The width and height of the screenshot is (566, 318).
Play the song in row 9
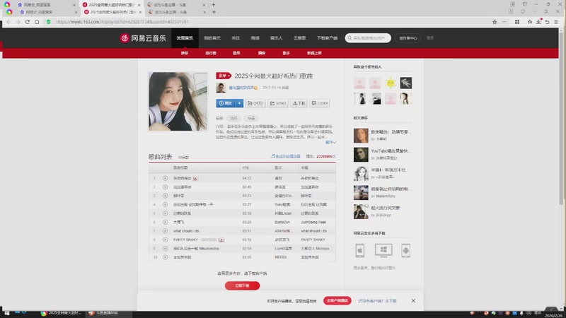point(165,249)
